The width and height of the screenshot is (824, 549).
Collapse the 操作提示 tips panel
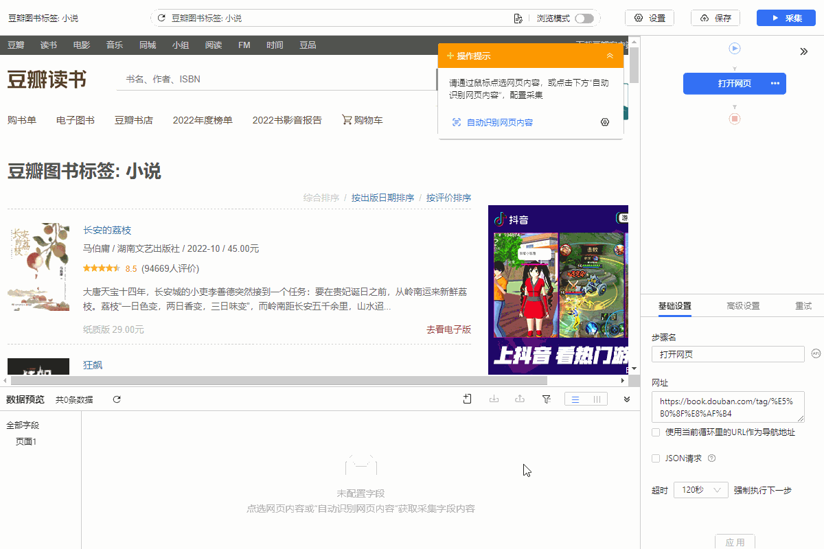(610, 56)
